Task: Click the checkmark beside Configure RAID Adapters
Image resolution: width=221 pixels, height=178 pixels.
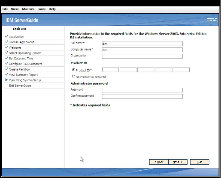Action: click(6, 63)
